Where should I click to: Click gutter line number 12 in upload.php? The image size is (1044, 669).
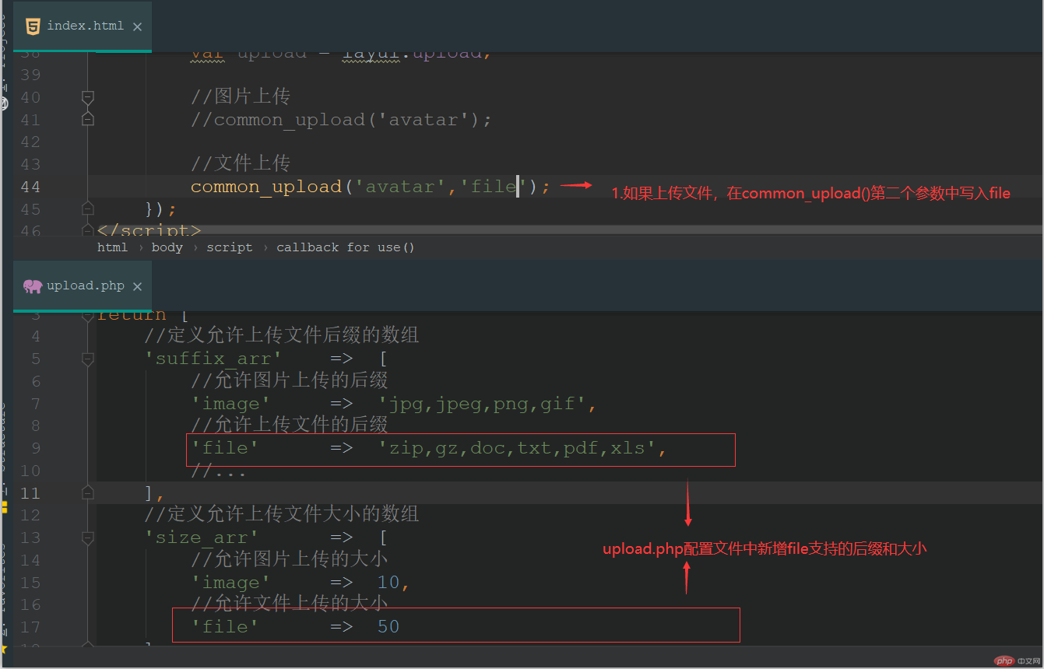point(30,515)
